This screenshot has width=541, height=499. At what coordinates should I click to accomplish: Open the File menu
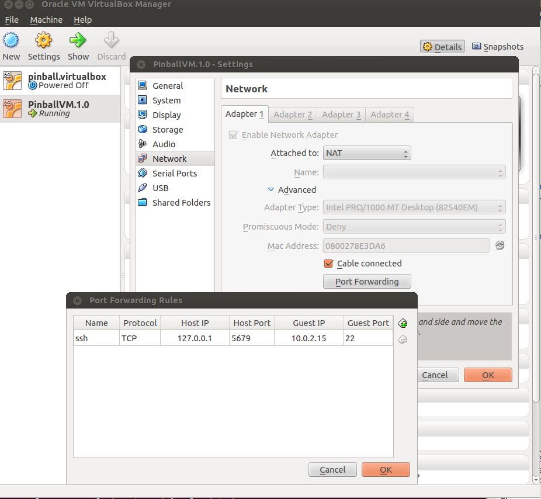click(x=12, y=20)
